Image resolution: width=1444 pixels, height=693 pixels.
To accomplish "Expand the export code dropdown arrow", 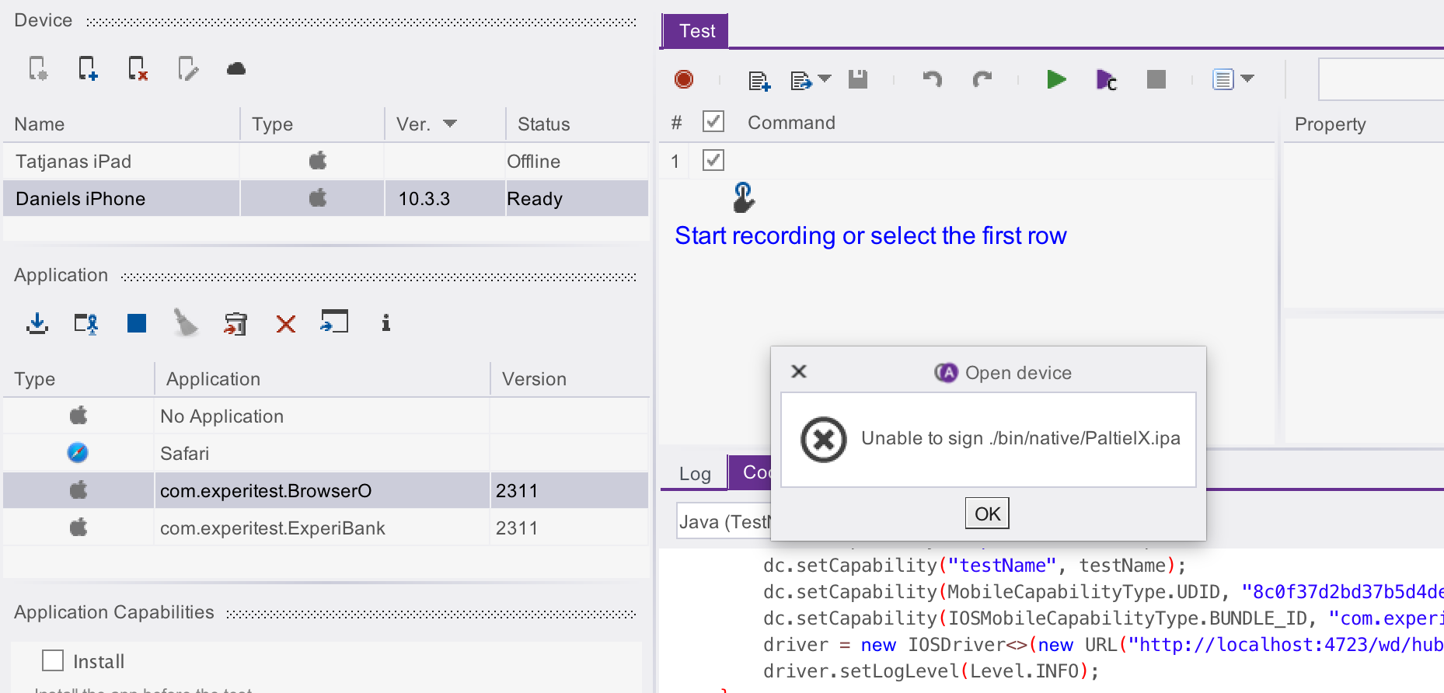I will 825,78.
